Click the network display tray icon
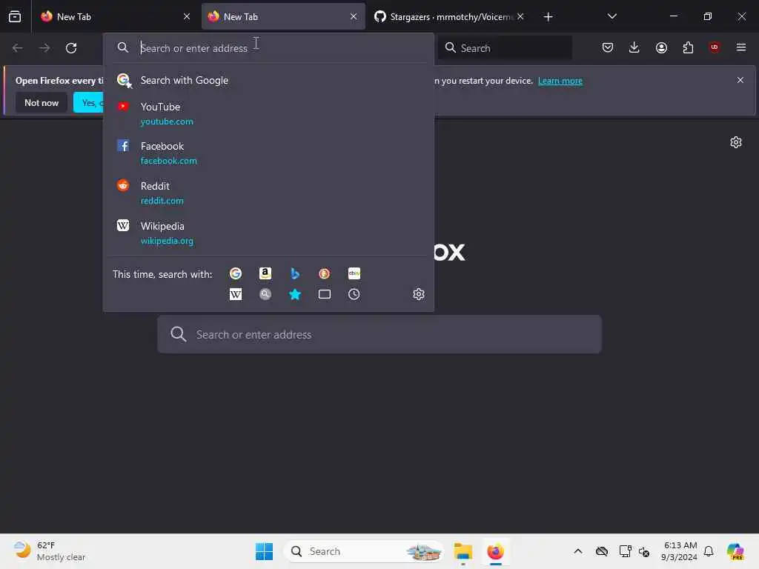Viewport: 759px width, 569px height. (x=625, y=551)
